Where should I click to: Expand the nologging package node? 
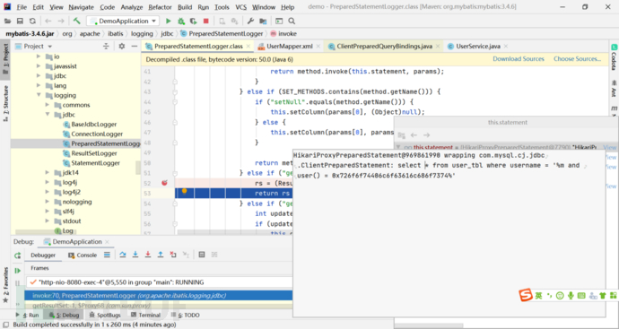click(x=47, y=202)
